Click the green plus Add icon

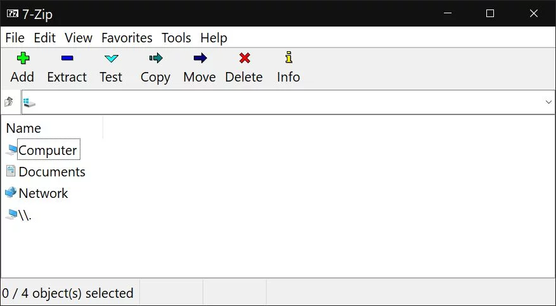pyautogui.click(x=23, y=58)
